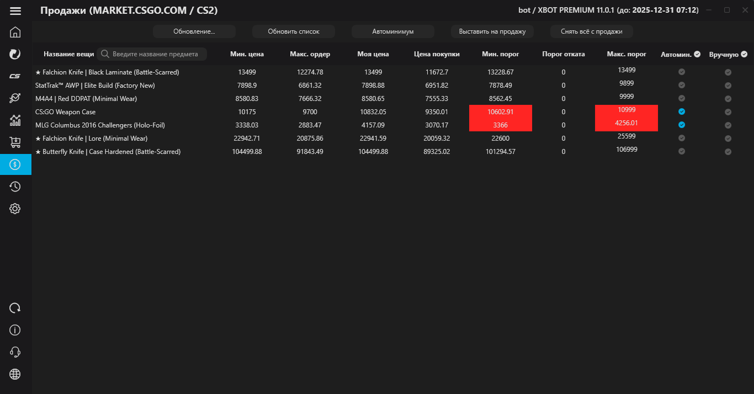Disable Автомин. for CS:GO Weapon Case
The height and width of the screenshot is (394, 754).
pos(682,112)
